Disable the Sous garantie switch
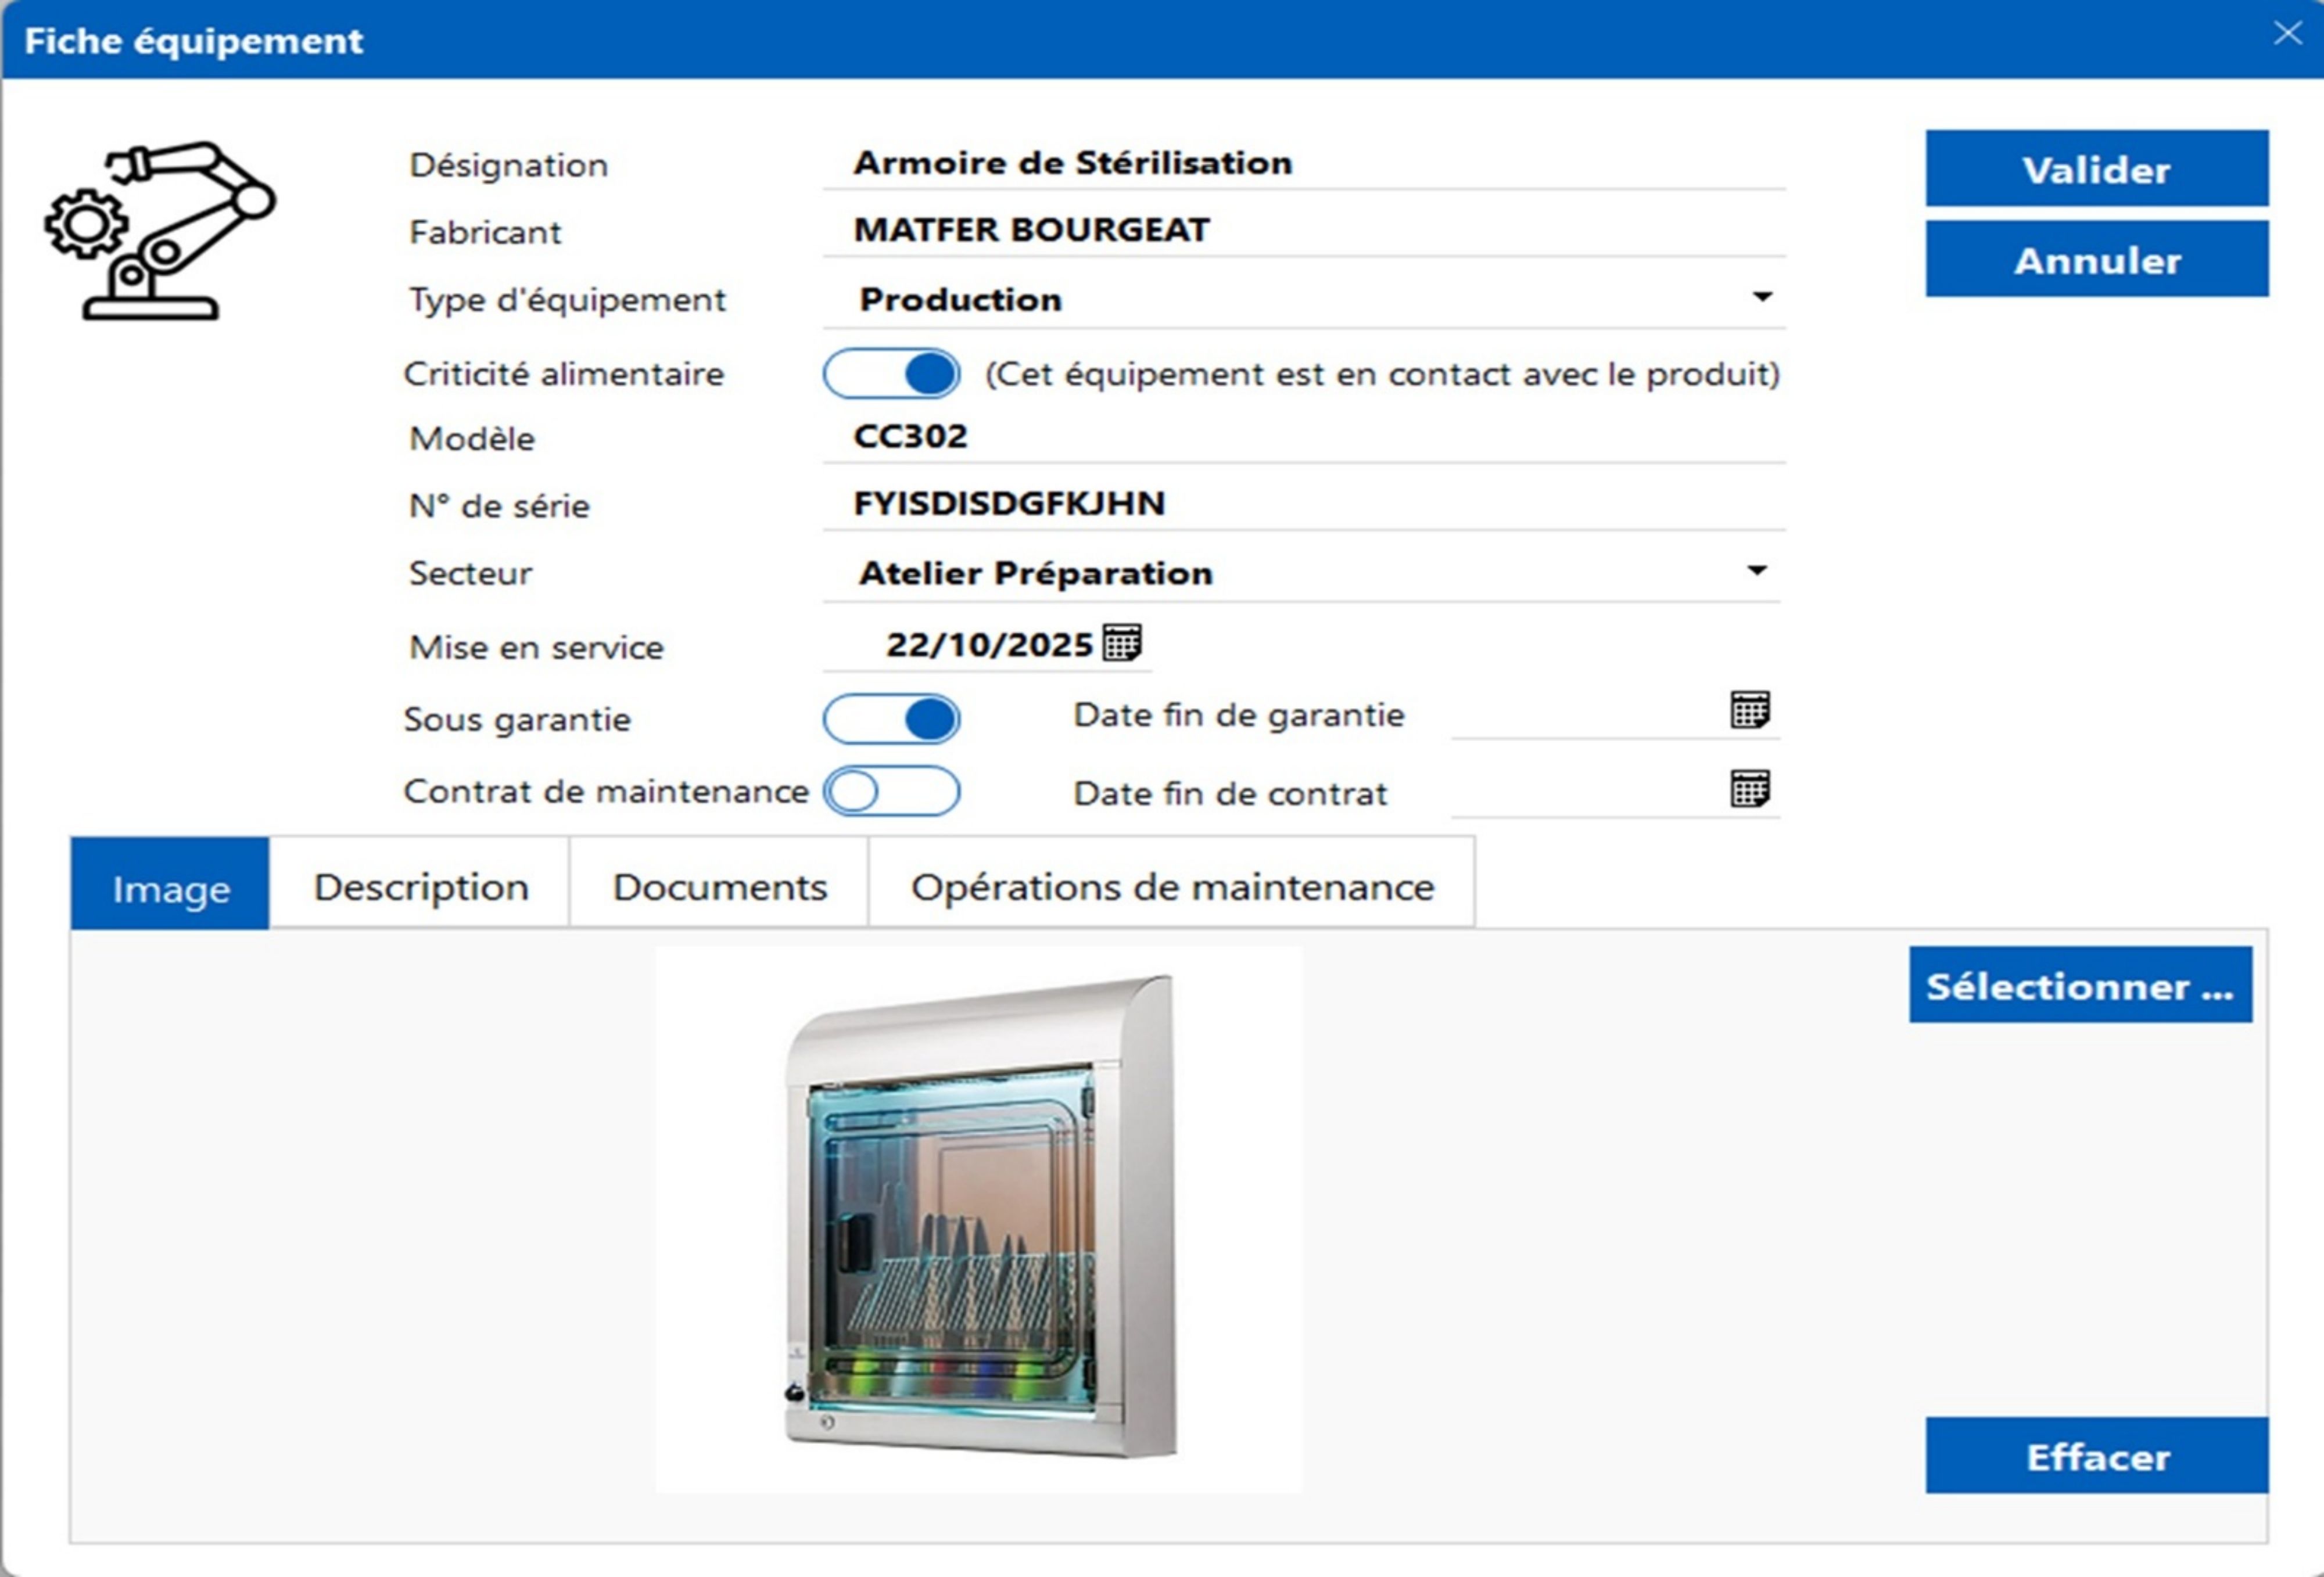Viewport: 2324px width, 1577px height. tap(891, 719)
